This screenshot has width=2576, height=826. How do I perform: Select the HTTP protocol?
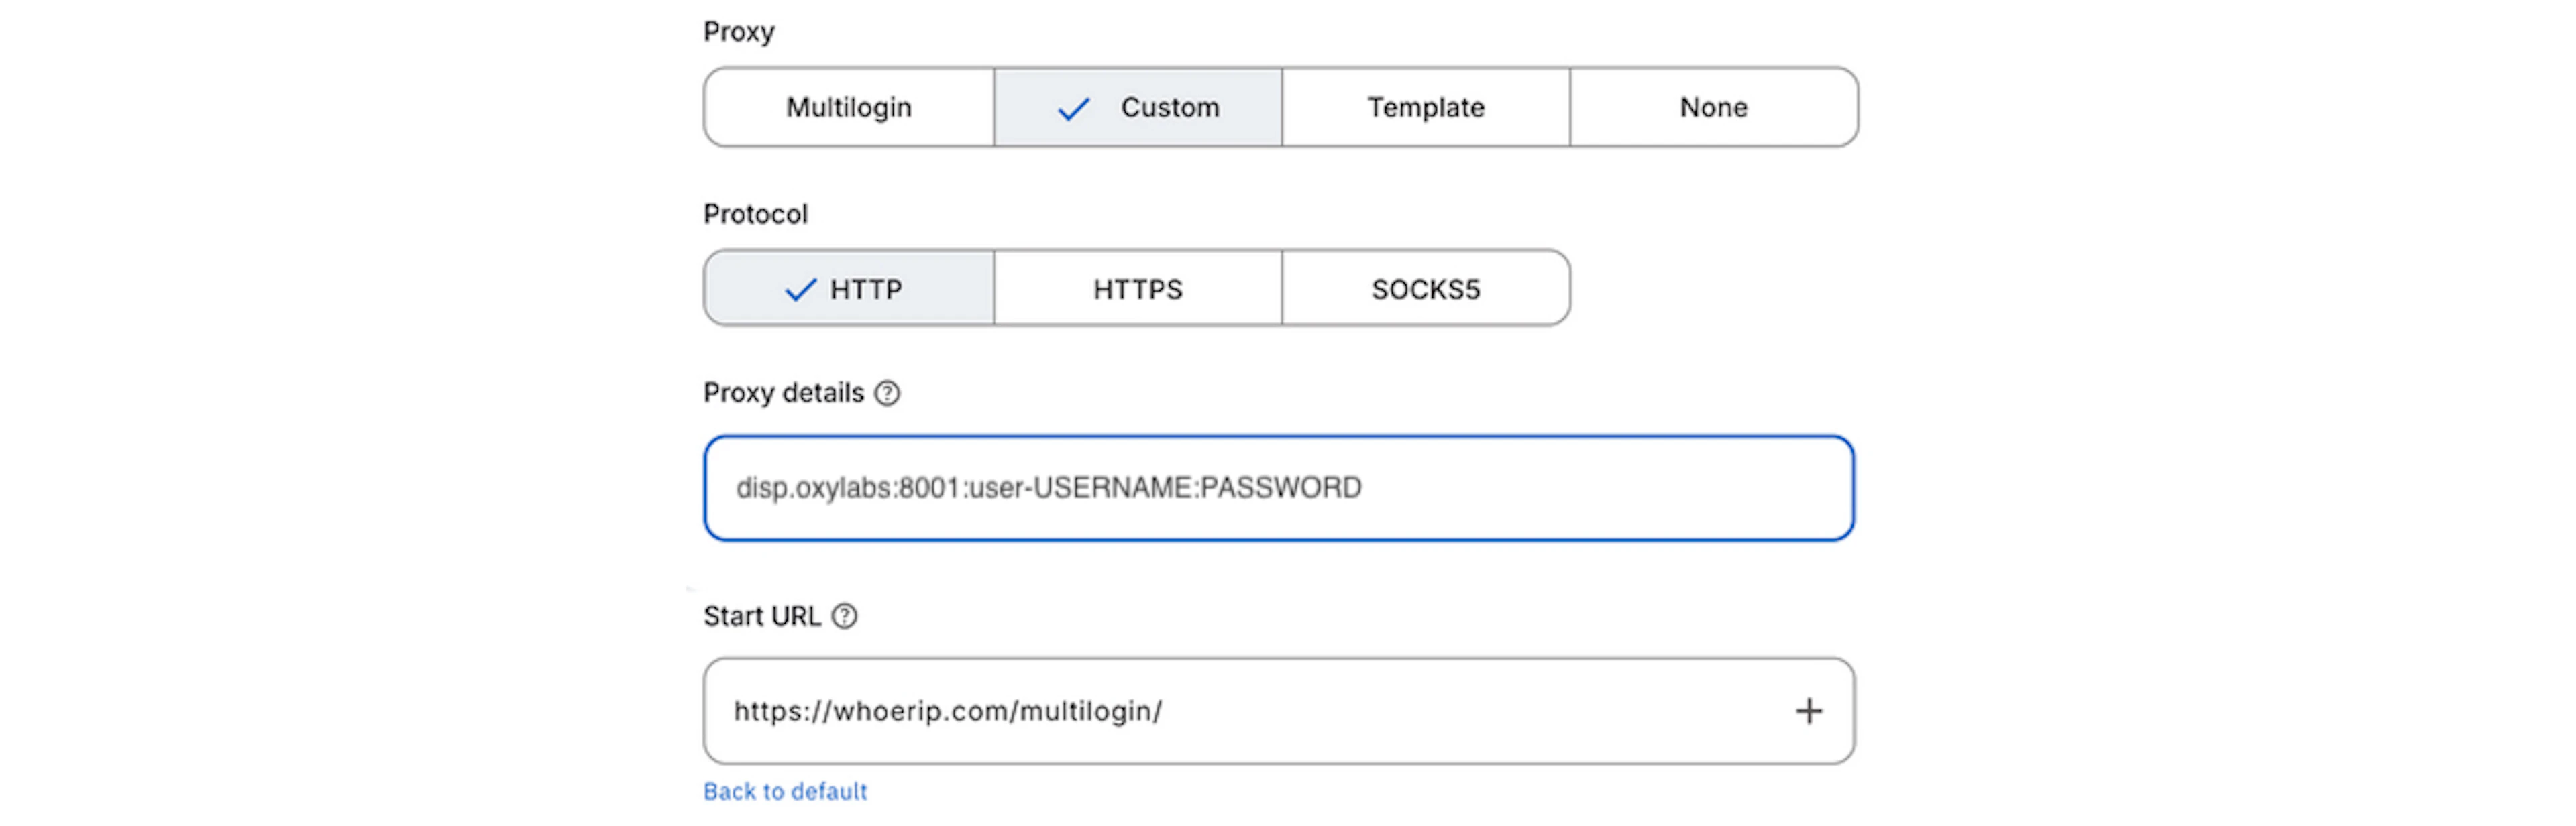(x=849, y=288)
